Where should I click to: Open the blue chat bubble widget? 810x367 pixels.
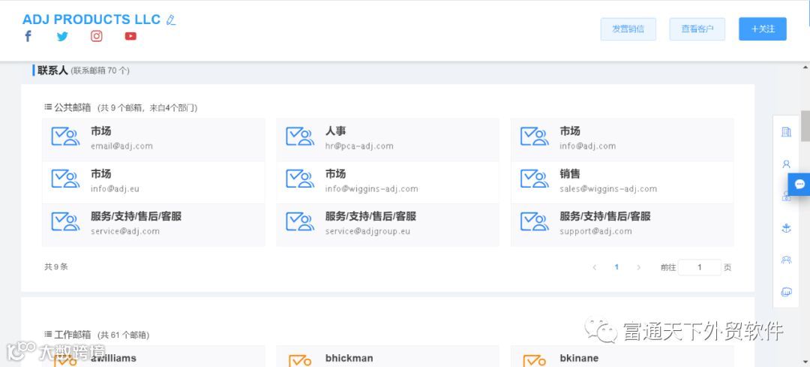[799, 184]
